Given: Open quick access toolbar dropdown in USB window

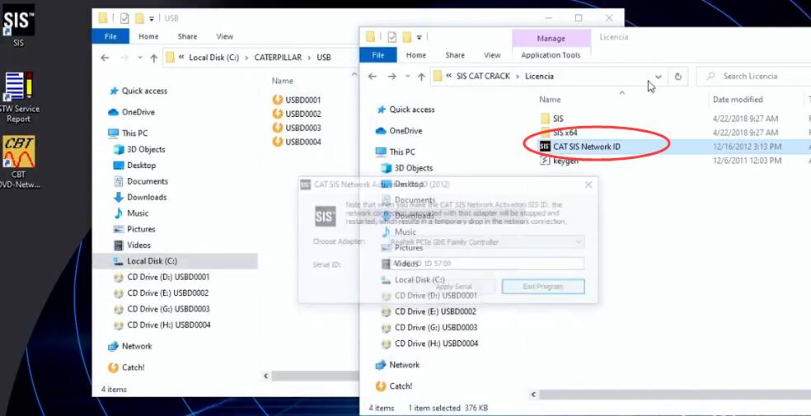Looking at the screenshot, I should 152,19.
